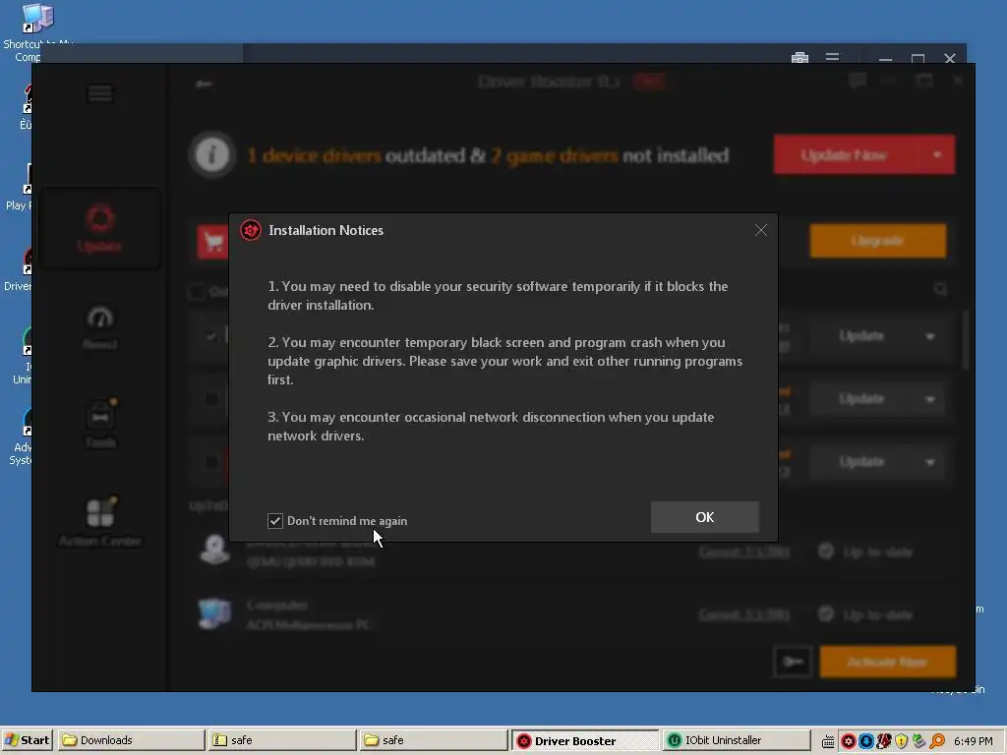Toggle the third driver row checkbox
The width and height of the screenshot is (1007, 755).
(211, 462)
